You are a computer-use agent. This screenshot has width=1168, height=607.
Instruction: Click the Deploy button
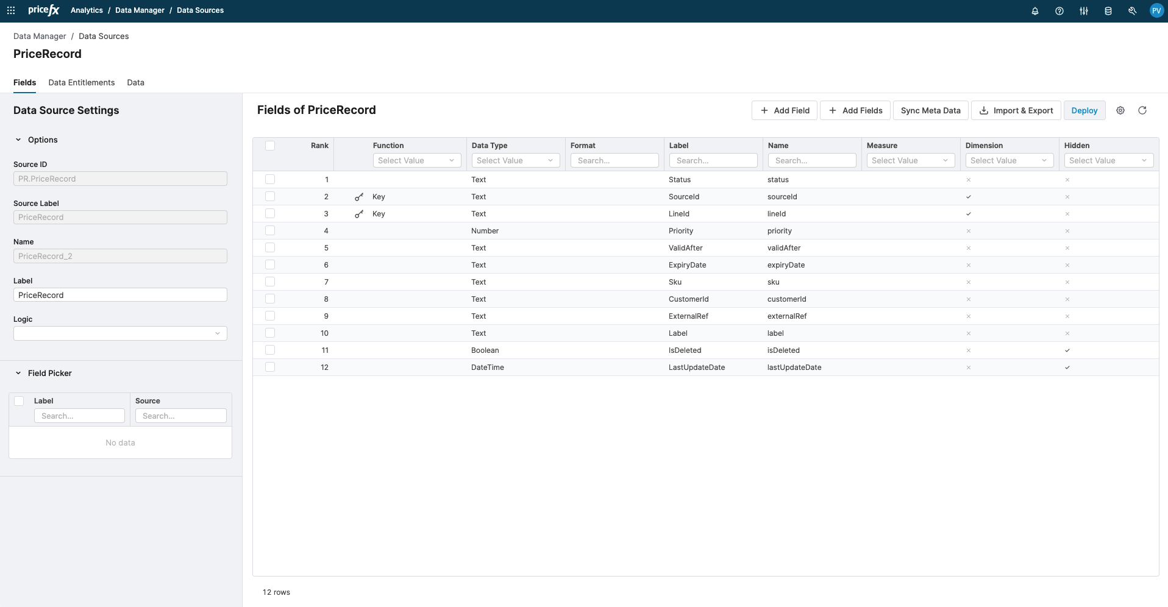[1084, 110]
